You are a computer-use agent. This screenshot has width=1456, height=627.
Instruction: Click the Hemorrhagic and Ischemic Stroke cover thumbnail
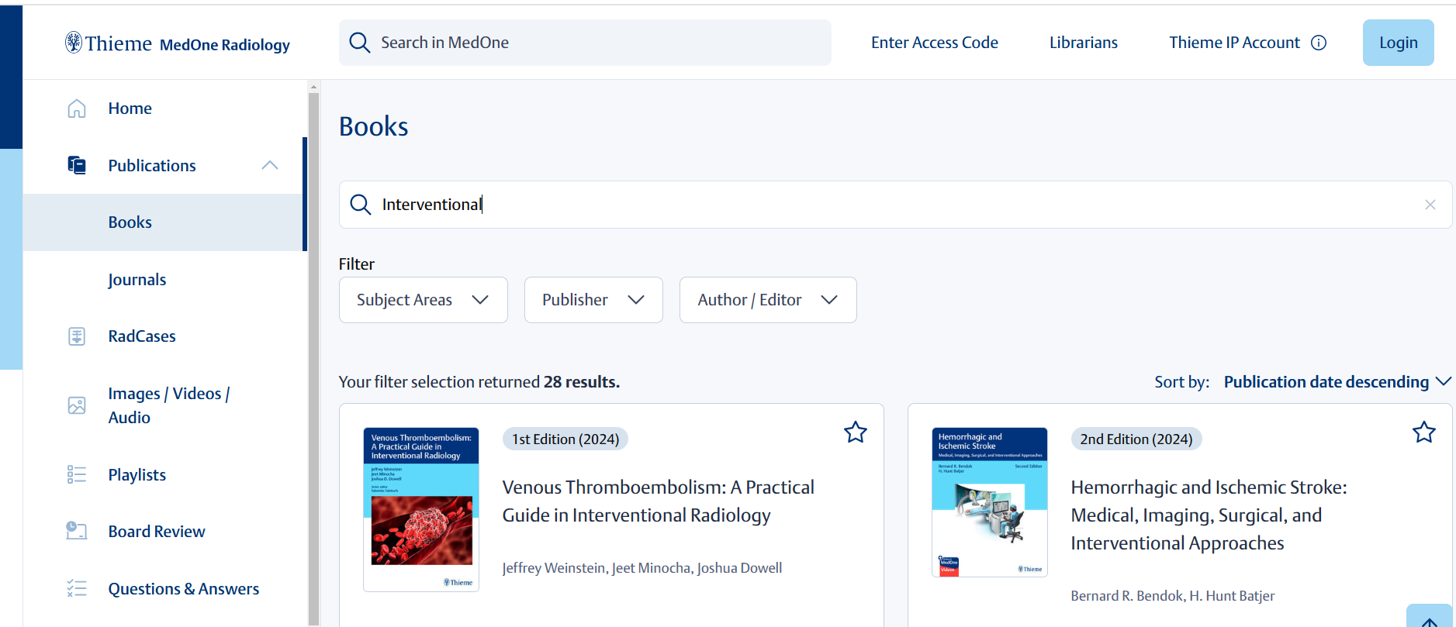click(x=989, y=502)
